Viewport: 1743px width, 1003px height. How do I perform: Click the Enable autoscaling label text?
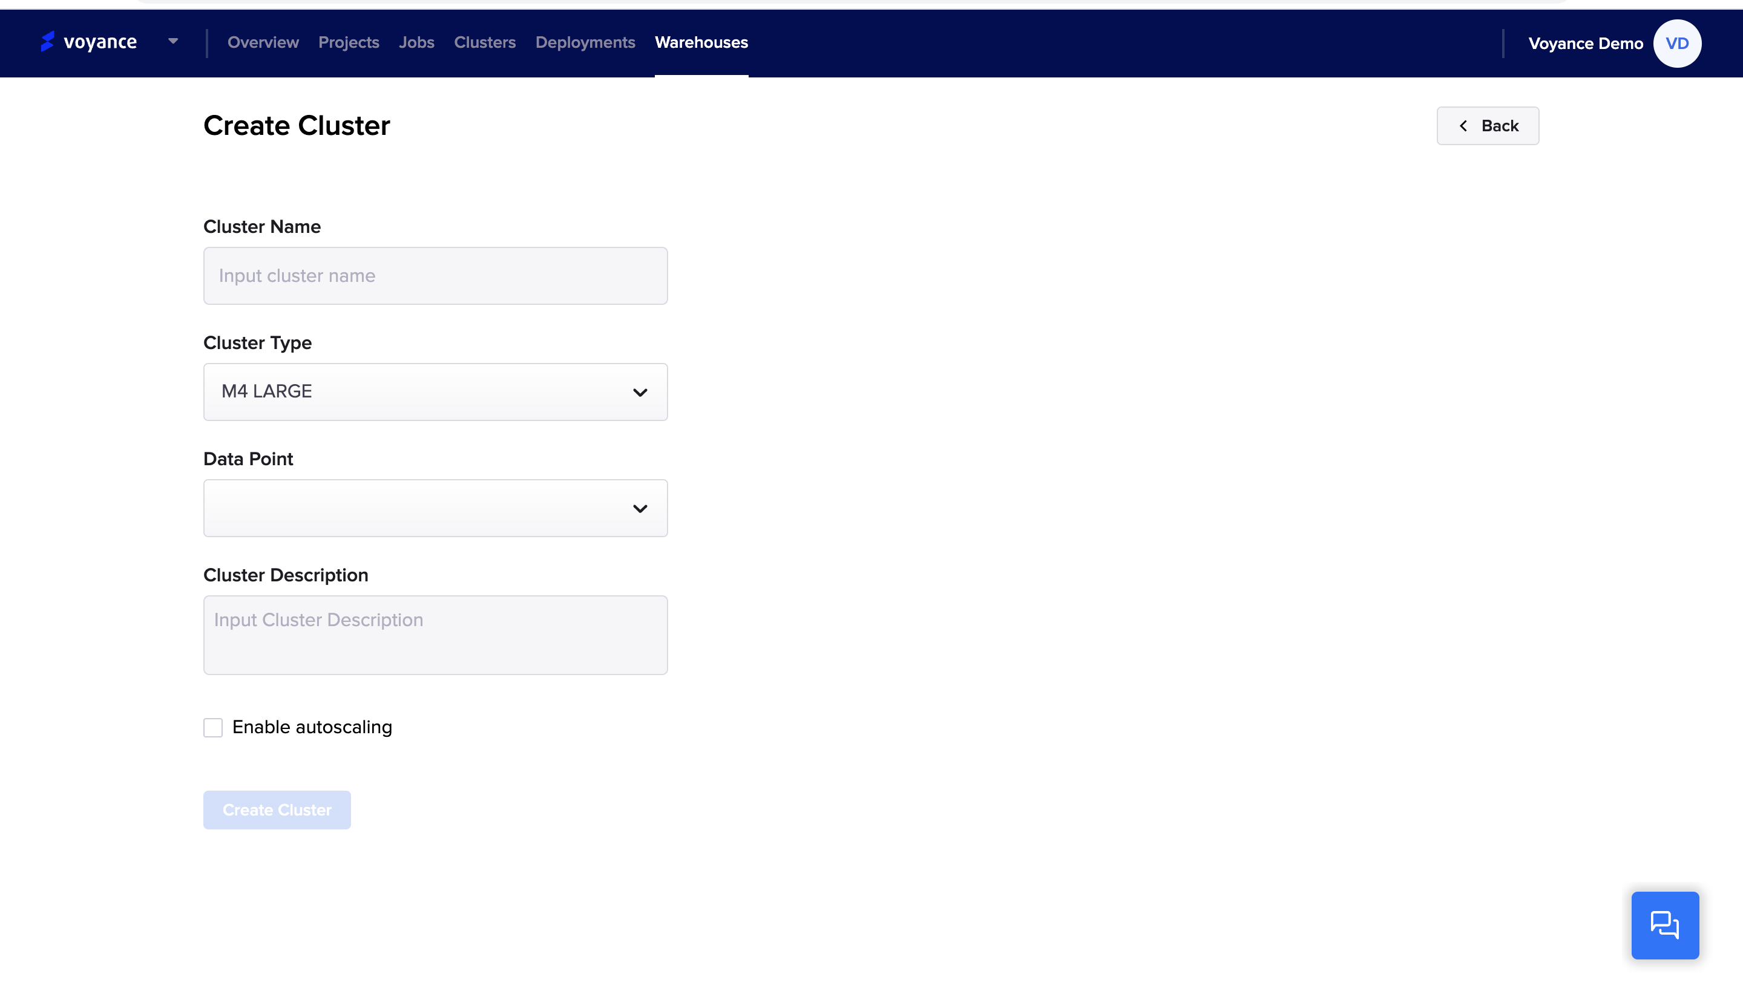click(x=312, y=728)
